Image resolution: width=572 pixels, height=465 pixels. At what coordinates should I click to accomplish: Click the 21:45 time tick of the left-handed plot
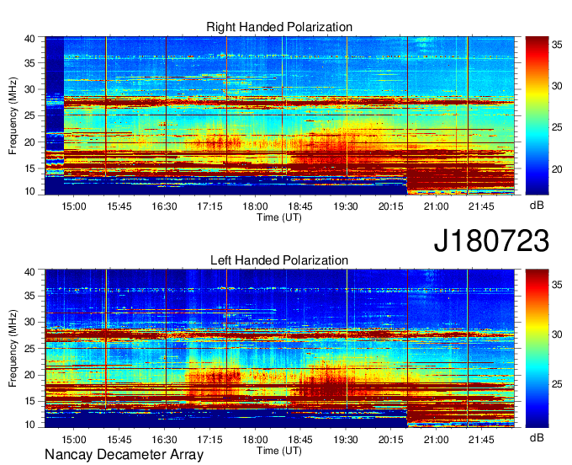(x=481, y=439)
